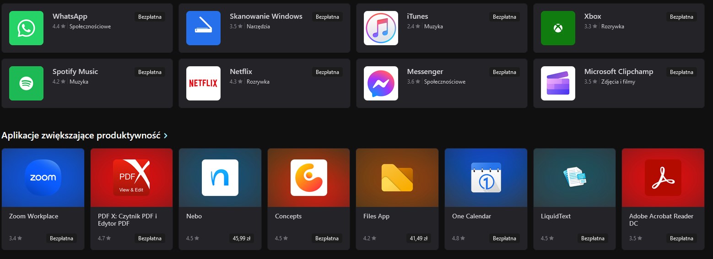This screenshot has height=259, width=713.
Task: Click the Concepts name label
Action: click(288, 217)
